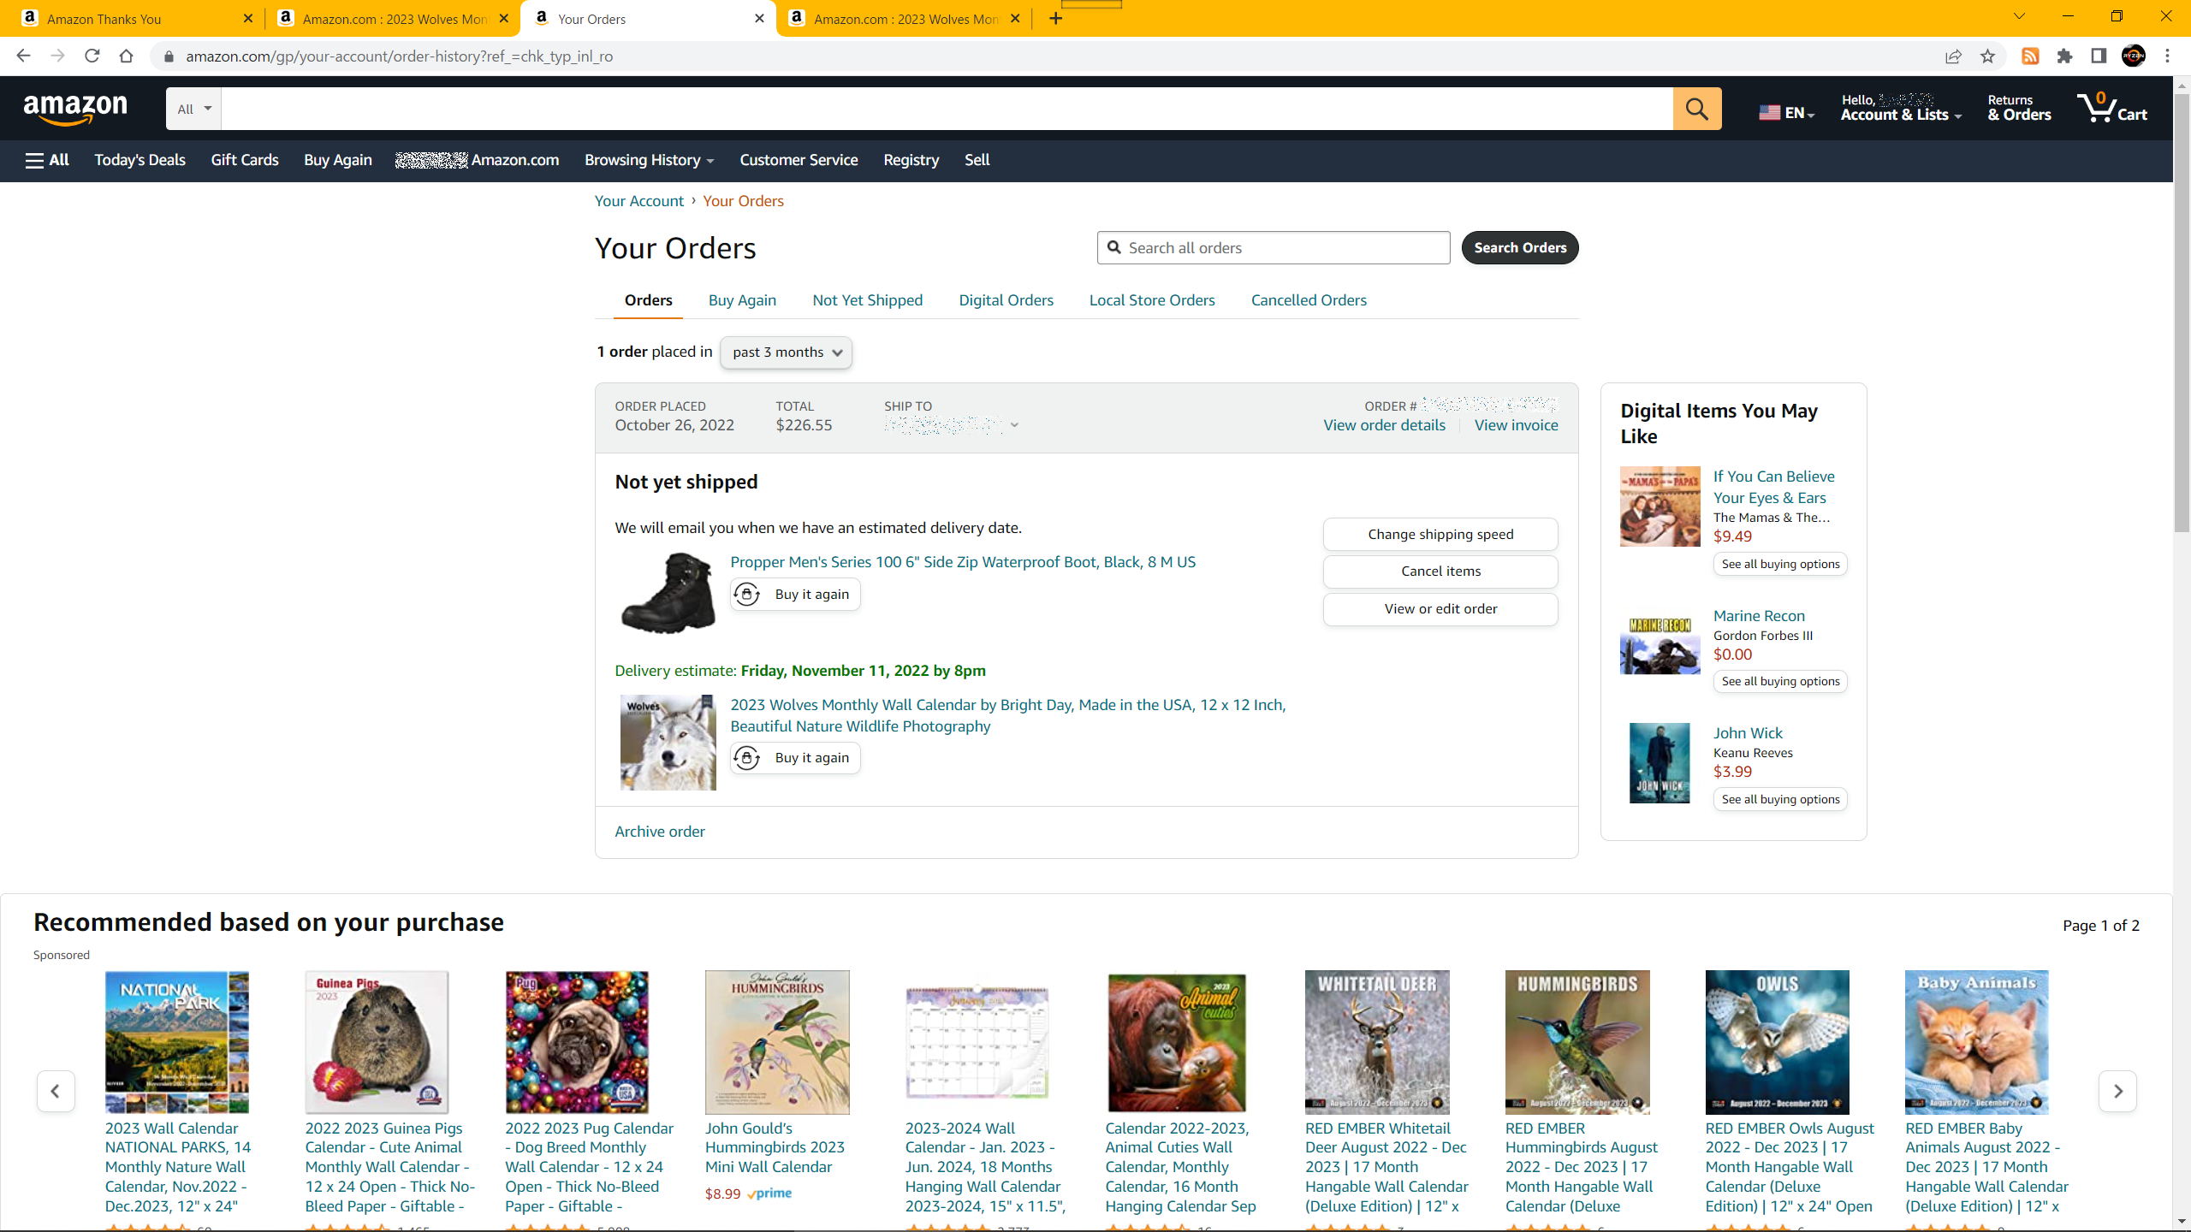This screenshot has width=2191, height=1232.
Task: Click Change shipping speed button
Action: pos(1440,534)
